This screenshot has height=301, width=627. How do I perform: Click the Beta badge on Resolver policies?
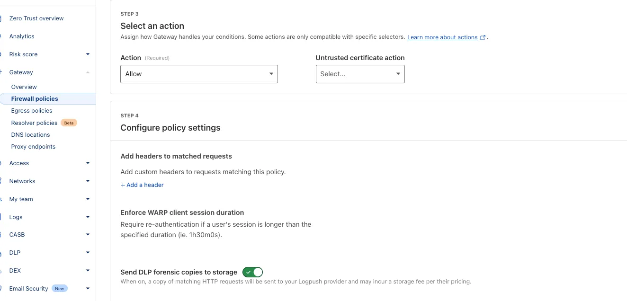[69, 123]
